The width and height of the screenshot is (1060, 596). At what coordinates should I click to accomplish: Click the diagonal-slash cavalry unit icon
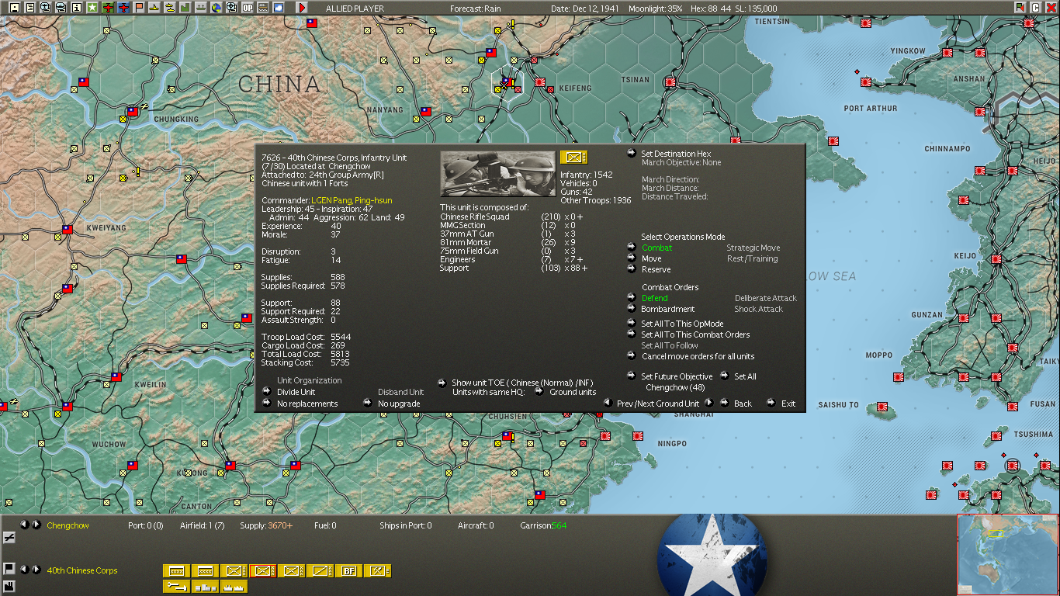pyautogui.click(x=320, y=571)
